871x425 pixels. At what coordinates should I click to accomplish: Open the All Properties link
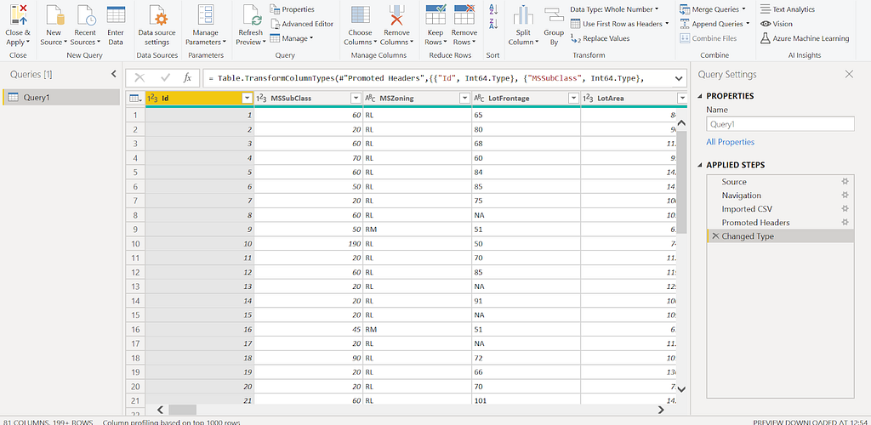coord(731,142)
